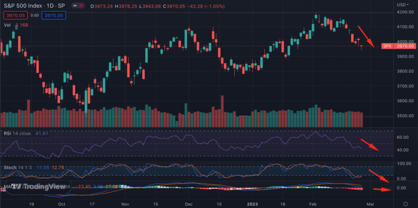This screenshot has height=208, width=418.
Task: Click the Nov label on the time axis
Action: [125, 204]
